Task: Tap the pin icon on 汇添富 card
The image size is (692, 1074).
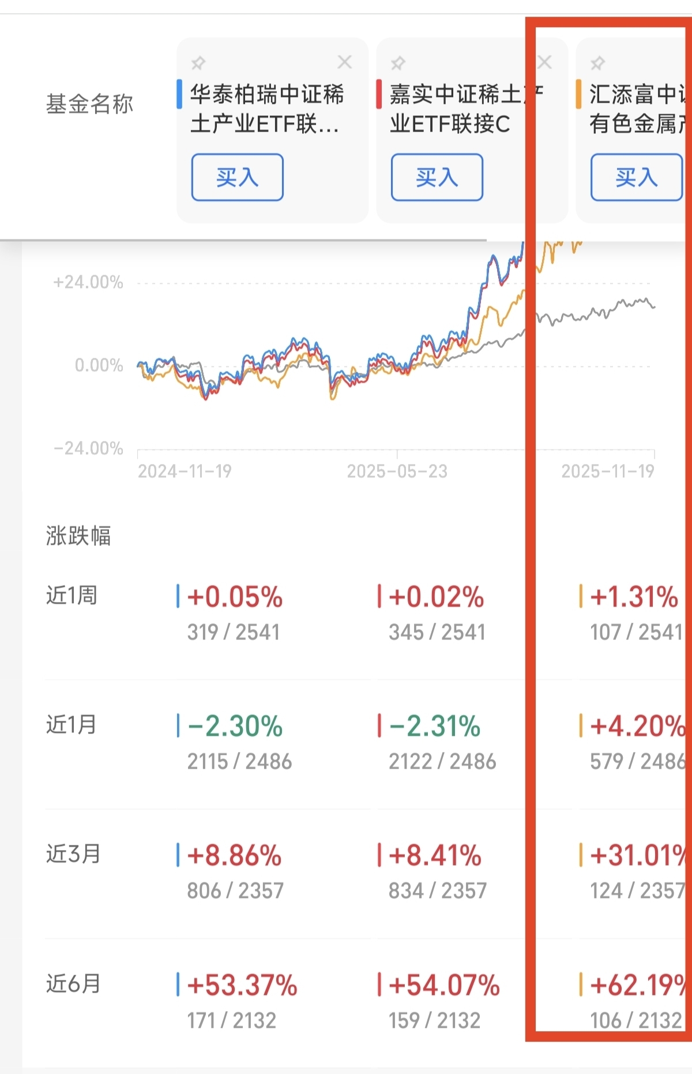Action: tap(598, 62)
